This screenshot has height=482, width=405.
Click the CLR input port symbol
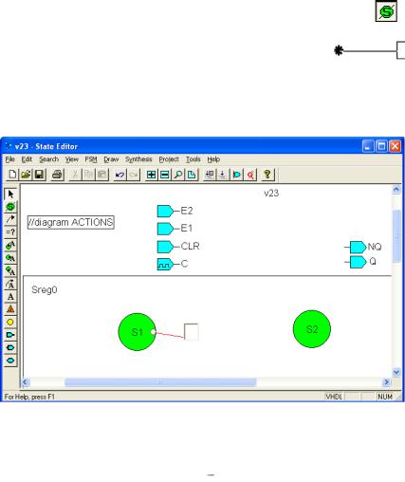coord(165,247)
